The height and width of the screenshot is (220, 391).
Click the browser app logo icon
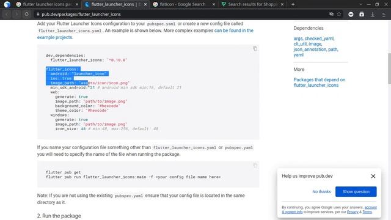(x=7, y=4)
